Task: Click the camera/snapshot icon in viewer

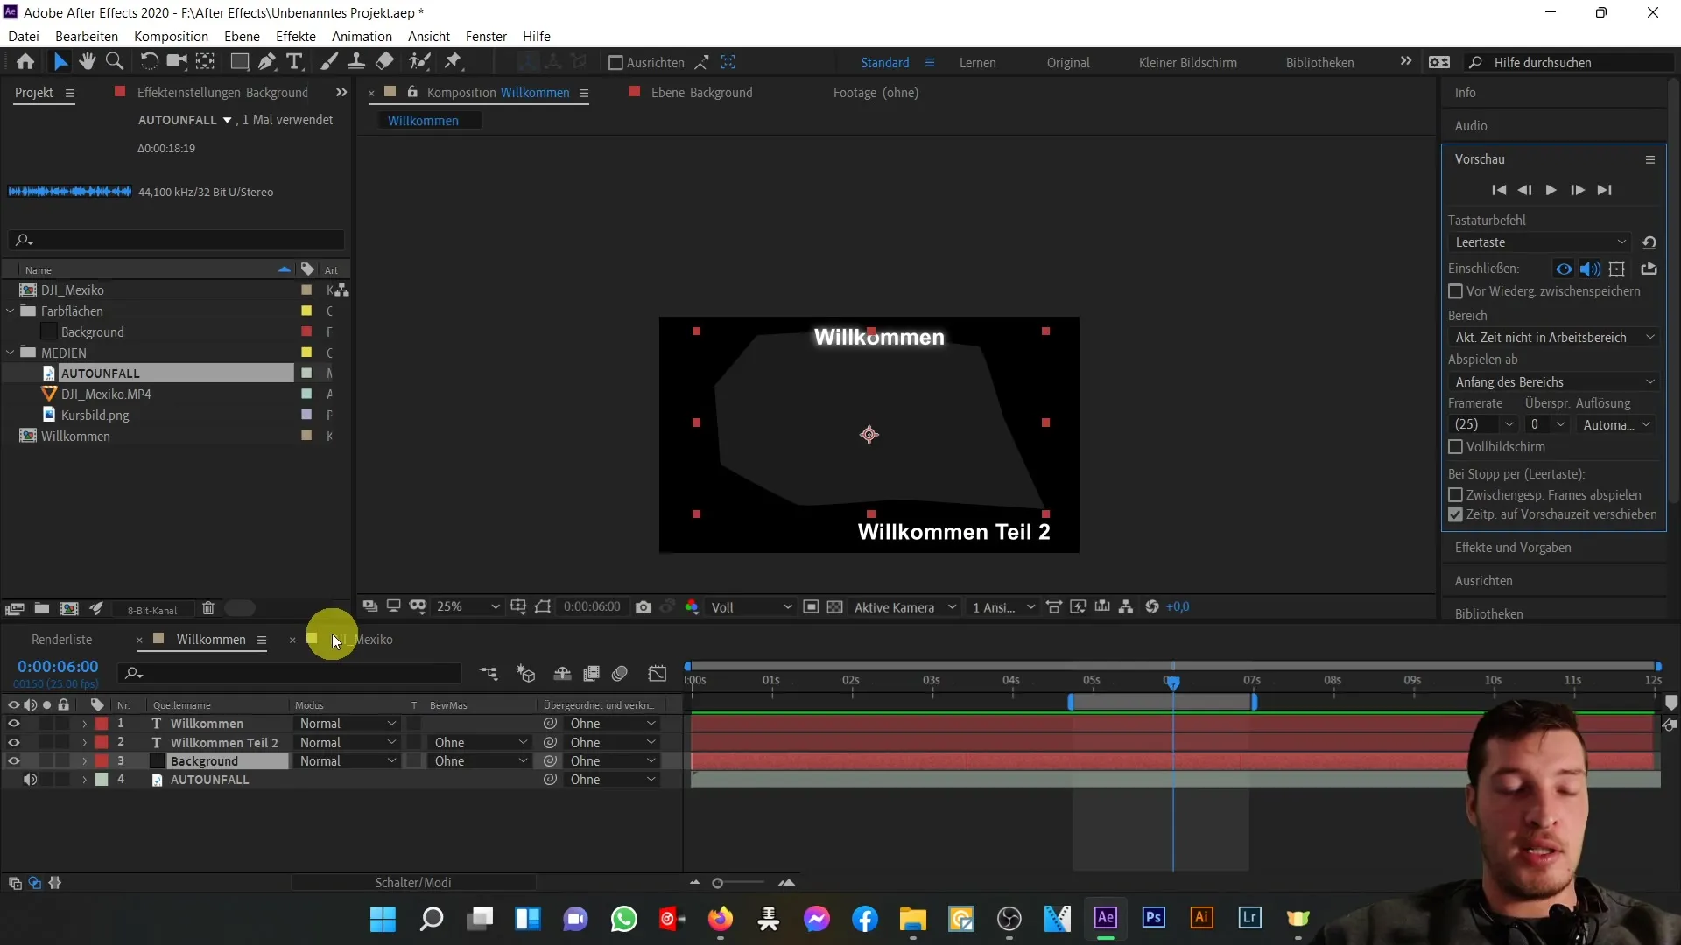Action: pyautogui.click(x=644, y=607)
